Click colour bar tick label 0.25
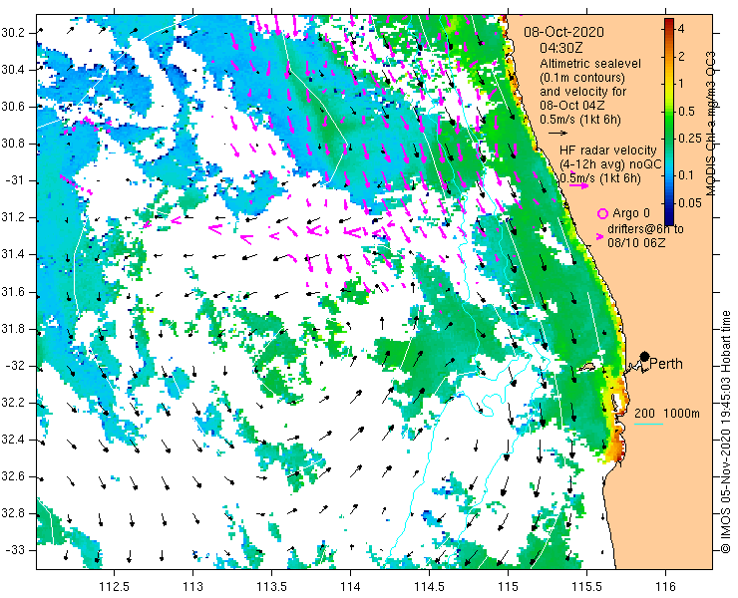Viewport: 738px width, 598px height. (x=688, y=139)
